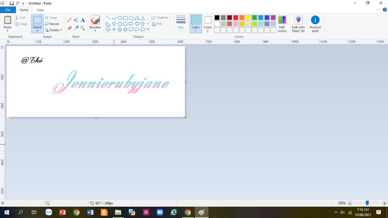
Task: Expand the Shapes gallery more arrow
Action: 148,30
